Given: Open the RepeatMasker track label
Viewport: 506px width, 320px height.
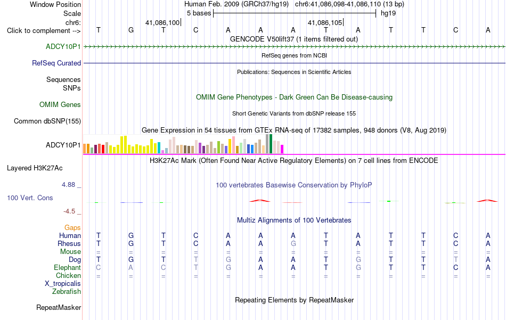Looking at the screenshot, I should pyautogui.click(x=59, y=307).
